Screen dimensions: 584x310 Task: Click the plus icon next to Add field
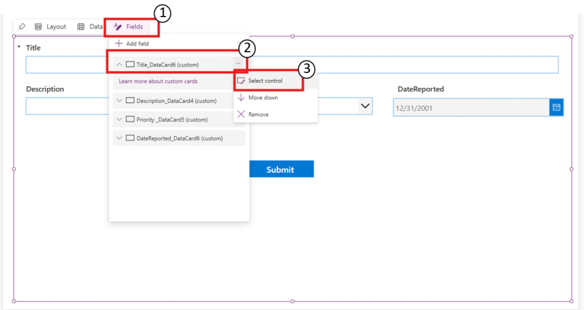pos(119,43)
